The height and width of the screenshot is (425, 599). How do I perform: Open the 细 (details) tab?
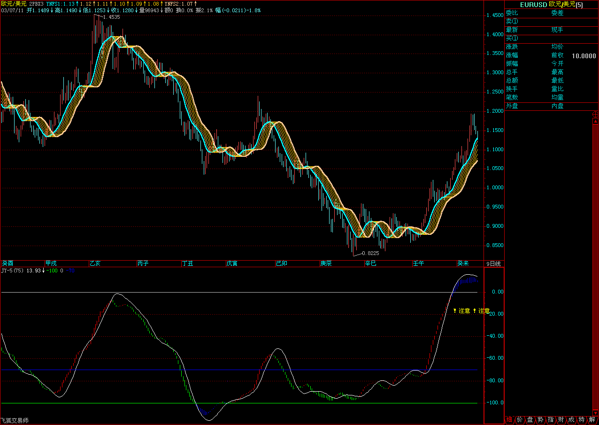(x=510, y=419)
